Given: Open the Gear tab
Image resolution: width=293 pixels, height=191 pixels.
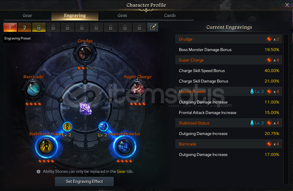Looking at the screenshot, I should [27, 15].
